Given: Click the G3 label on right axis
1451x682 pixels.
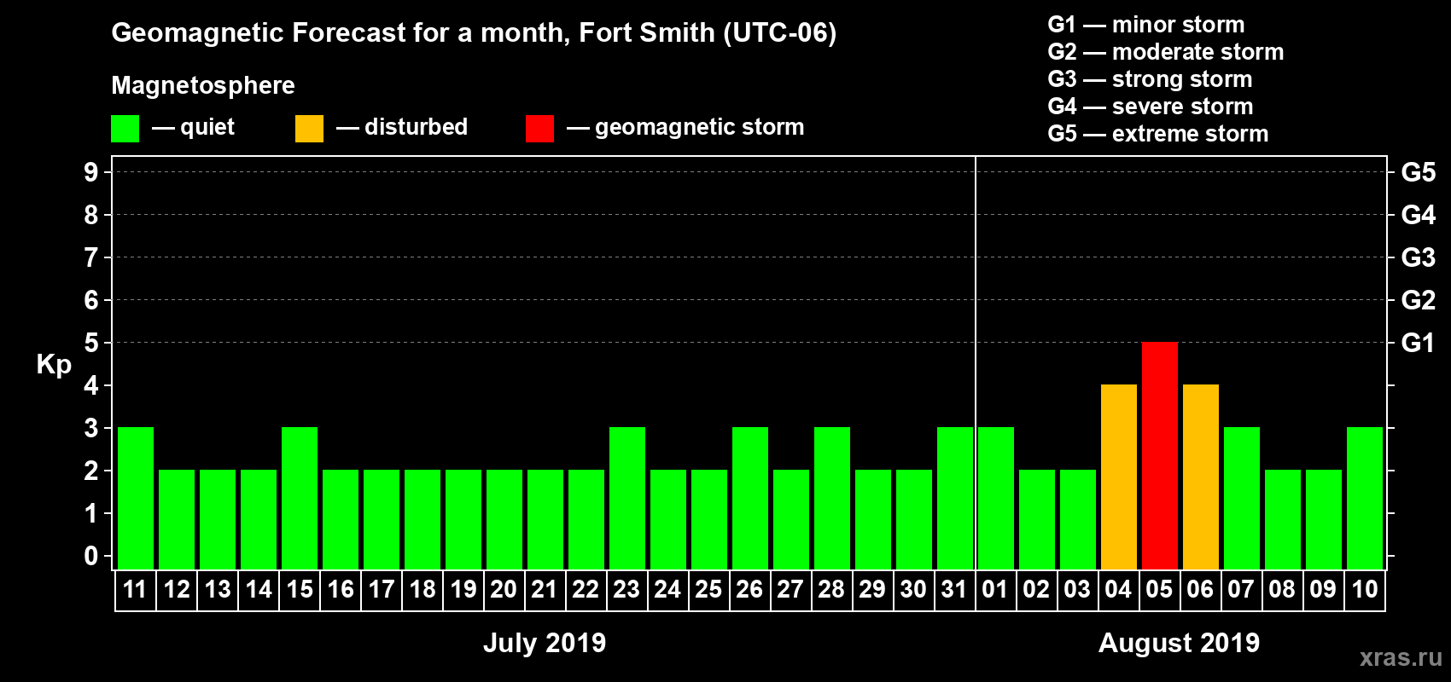Looking at the screenshot, I should coord(1419,257).
